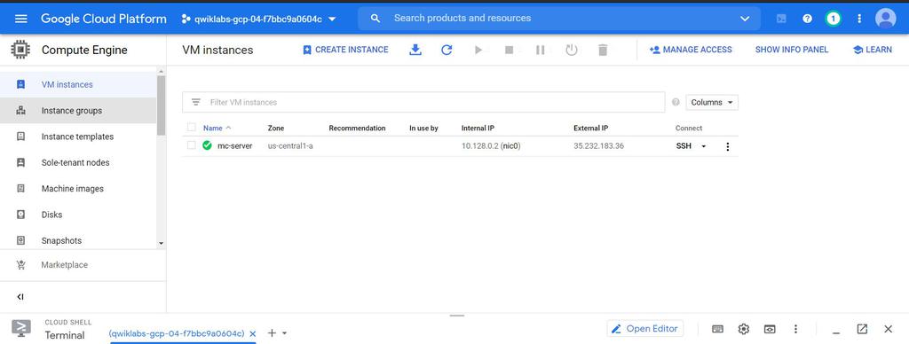Open Marketplace in sidebar
The height and width of the screenshot is (344, 909).
point(83,265)
